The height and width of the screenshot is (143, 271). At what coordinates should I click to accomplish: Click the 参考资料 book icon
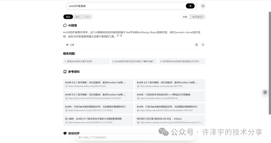tap(65, 71)
